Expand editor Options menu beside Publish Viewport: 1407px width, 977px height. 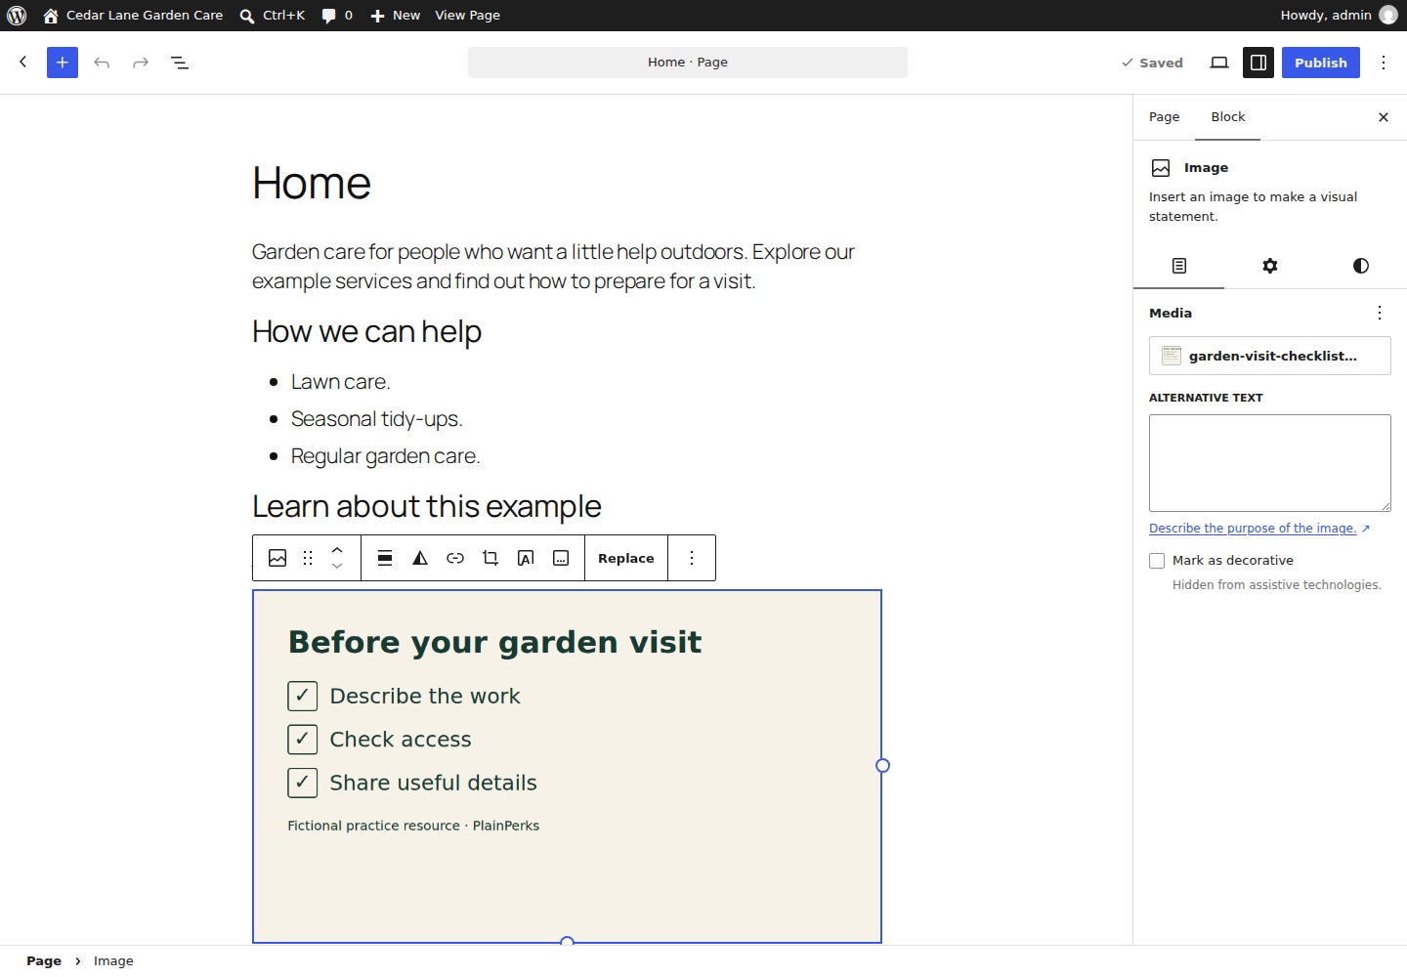[x=1384, y=63]
